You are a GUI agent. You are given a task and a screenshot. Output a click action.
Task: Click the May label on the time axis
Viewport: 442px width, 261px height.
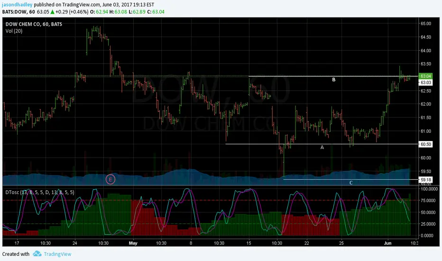tap(133, 243)
